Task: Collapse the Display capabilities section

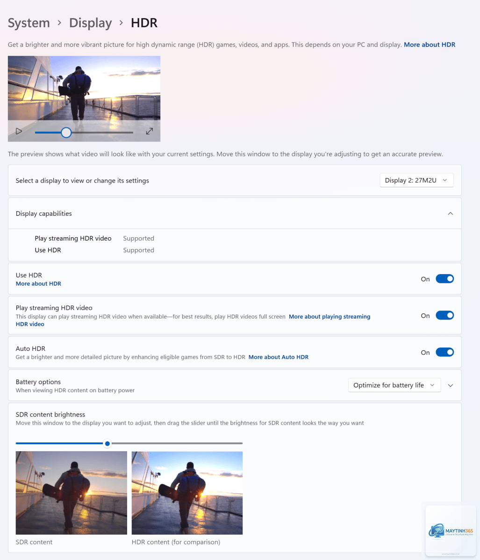Action: tap(451, 213)
